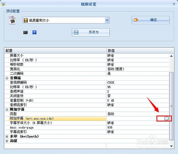Close the 视频设置 dialog
The width and height of the screenshot is (178, 154).
pyautogui.click(x=174, y=4)
